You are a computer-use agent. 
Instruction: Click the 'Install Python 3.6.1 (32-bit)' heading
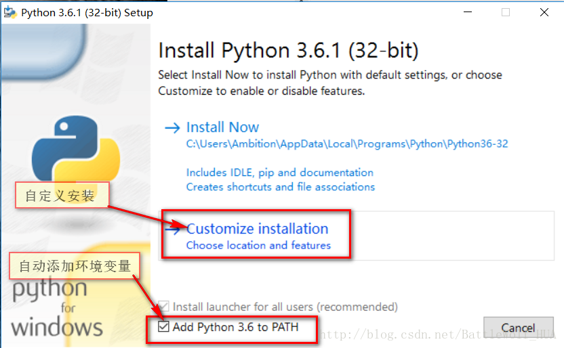(x=288, y=50)
